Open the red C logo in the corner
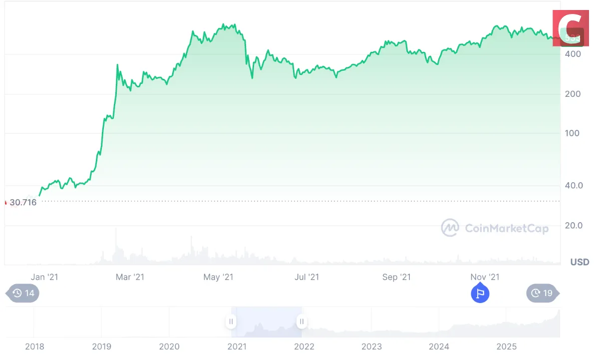The image size is (599, 363). [x=571, y=28]
